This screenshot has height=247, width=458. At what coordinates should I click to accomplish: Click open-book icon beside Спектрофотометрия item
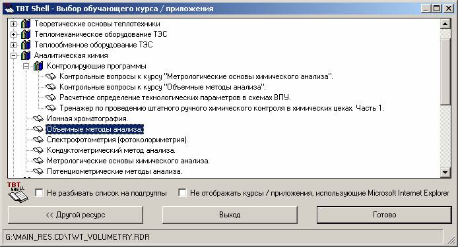pos(38,140)
